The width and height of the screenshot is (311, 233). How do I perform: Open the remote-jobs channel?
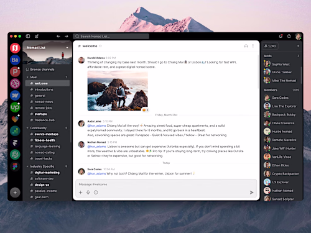point(47,108)
